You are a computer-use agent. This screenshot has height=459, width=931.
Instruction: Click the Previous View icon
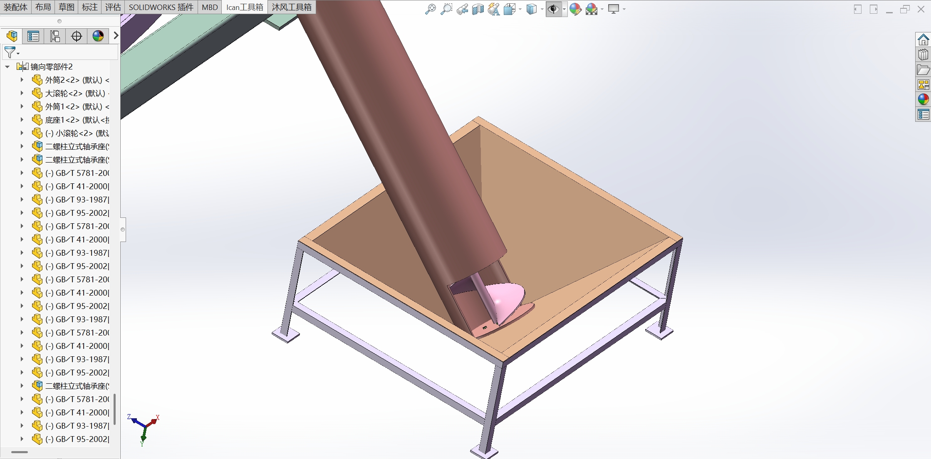point(462,9)
